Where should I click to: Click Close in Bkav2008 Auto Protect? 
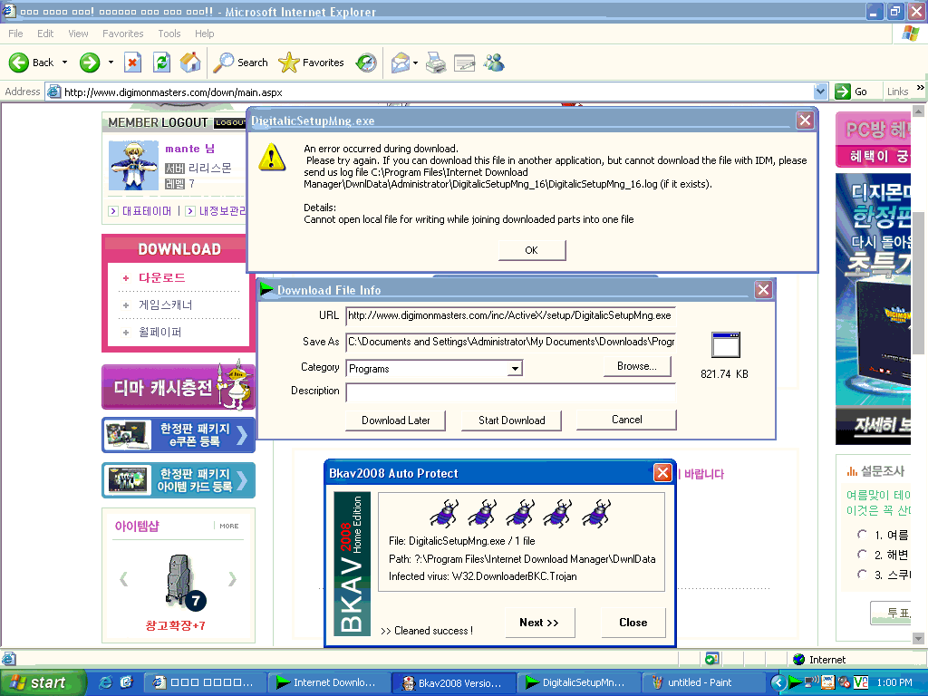tap(633, 623)
